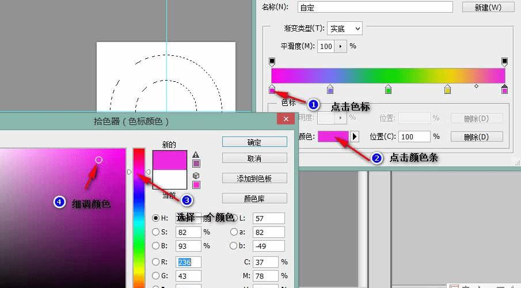Click the M field showing 78
Image resolution: width=521 pixels, height=288 pixels.
coord(265,276)
